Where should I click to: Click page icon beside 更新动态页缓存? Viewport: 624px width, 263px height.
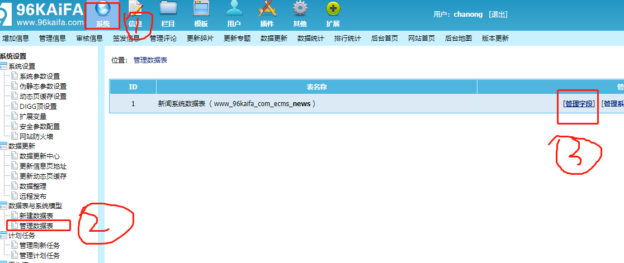pos(15,176)
